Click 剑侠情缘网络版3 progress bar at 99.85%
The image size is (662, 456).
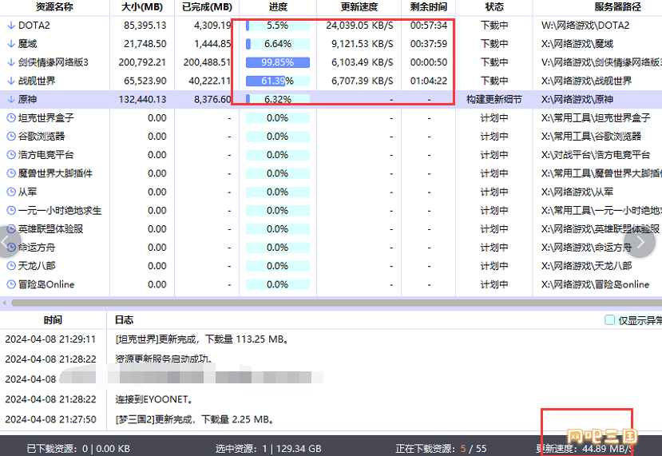coord(278,62)
